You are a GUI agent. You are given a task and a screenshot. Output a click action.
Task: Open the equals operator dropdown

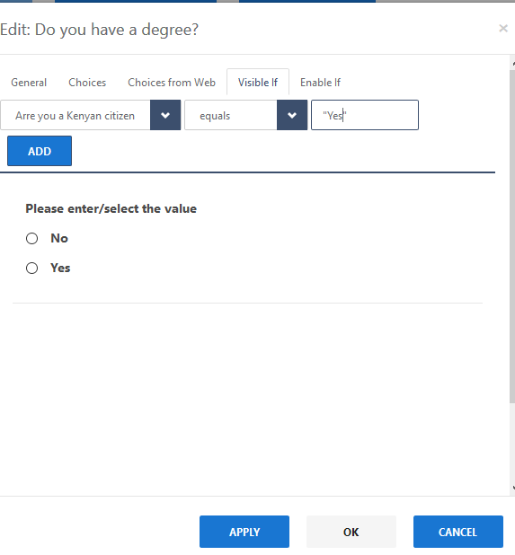click(x=245, y=115)
